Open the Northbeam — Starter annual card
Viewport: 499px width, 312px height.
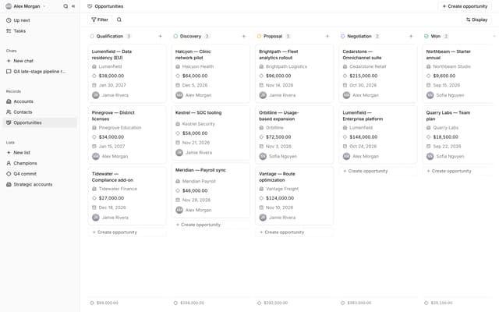click(458, 73)
